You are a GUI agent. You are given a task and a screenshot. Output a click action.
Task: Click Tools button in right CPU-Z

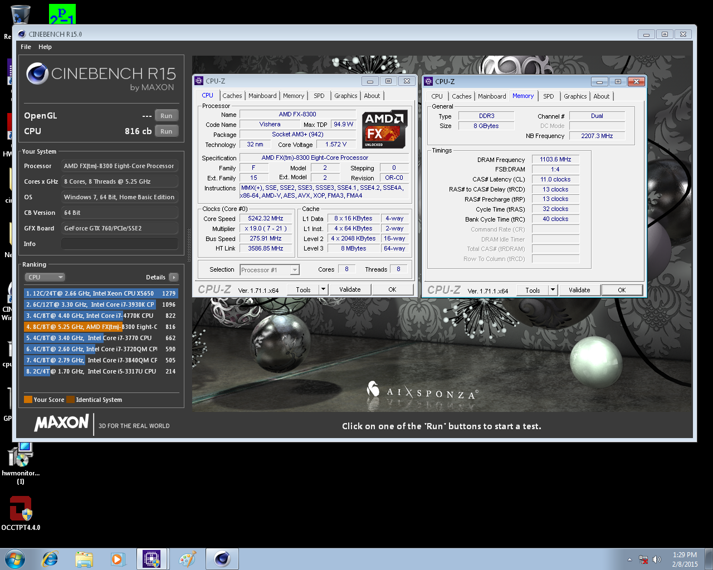[x=533, y=290]
